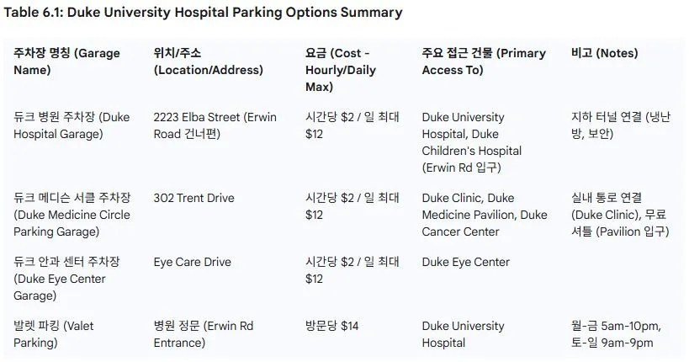Click the table title 'Table 6.1' heading
This screenshot has height=362, width=689.
coord(204,13)
